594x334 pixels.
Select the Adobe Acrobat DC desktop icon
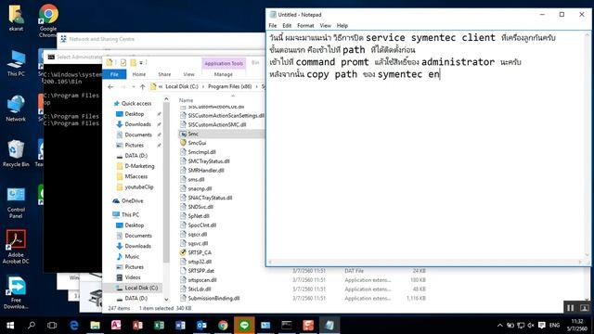pos(16,247)
